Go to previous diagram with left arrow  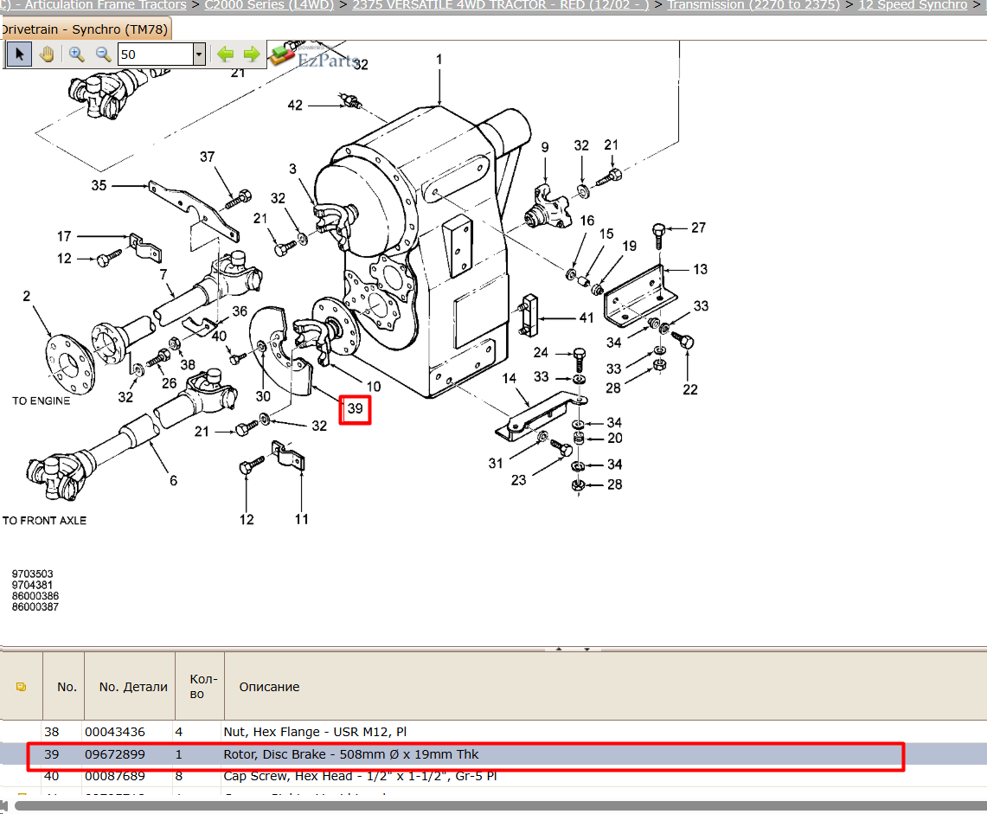coord(226,54)
